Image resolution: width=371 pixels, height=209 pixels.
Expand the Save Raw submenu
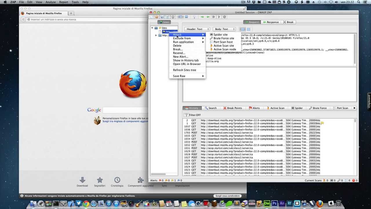tap(187, 76)
